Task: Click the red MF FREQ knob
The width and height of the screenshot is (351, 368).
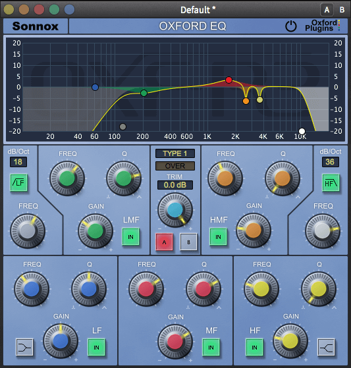Action: click(x=146, y=289)
